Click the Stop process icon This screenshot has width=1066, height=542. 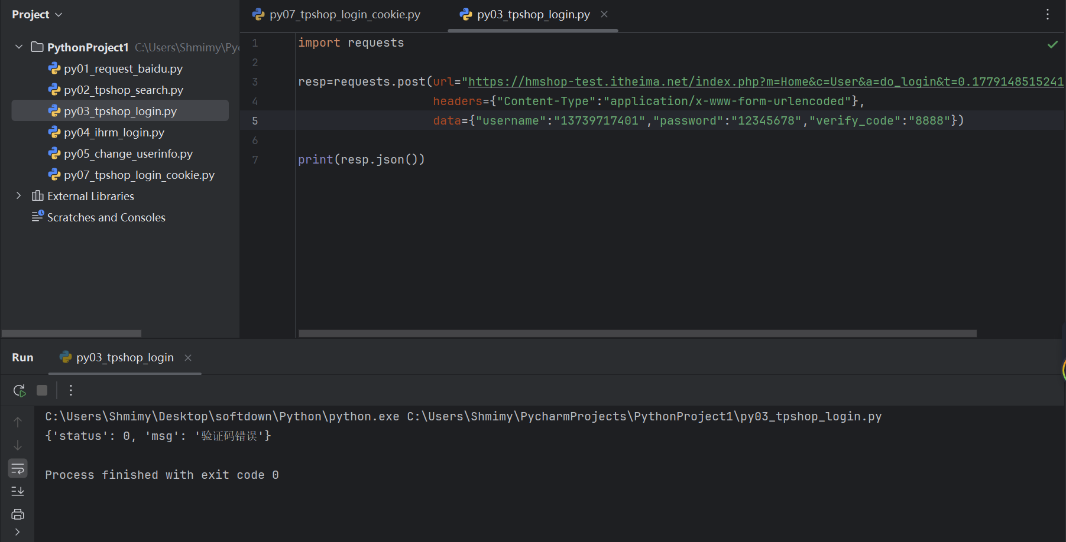point(42,390)
